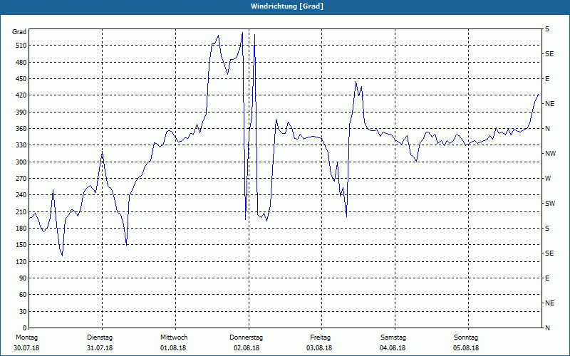Click the 270 tick label on the left axis
Viewport: 570px width, 356px height.
21,179
